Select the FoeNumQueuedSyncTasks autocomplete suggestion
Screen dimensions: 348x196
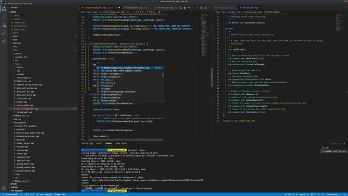pyautogui.click(x=130, y=68)
